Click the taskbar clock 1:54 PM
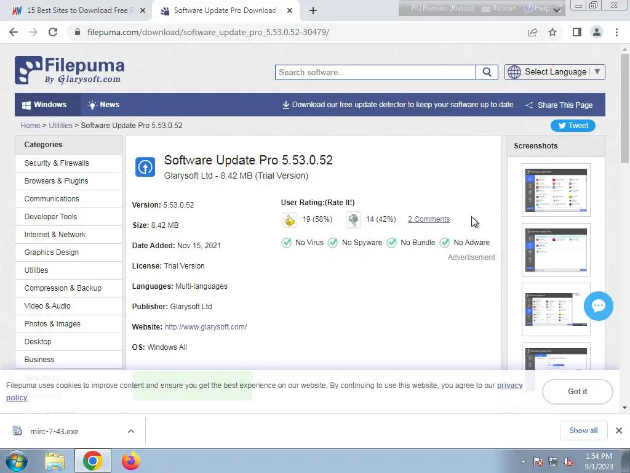Screen dimensions: 630x473 [x=599, y=456]
